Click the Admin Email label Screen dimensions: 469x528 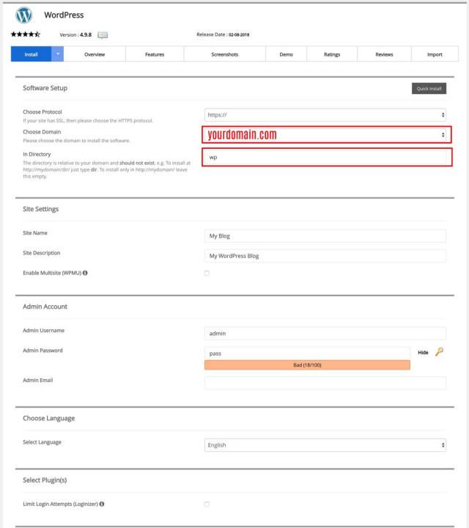[x=38, y=380]
